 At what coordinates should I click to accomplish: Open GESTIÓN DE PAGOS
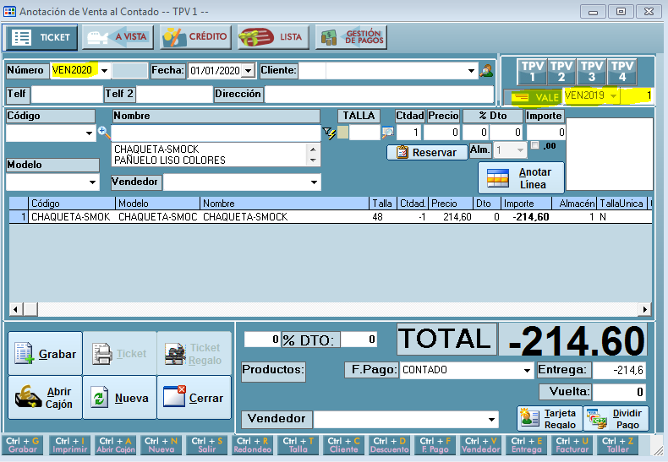click(352, 37)
